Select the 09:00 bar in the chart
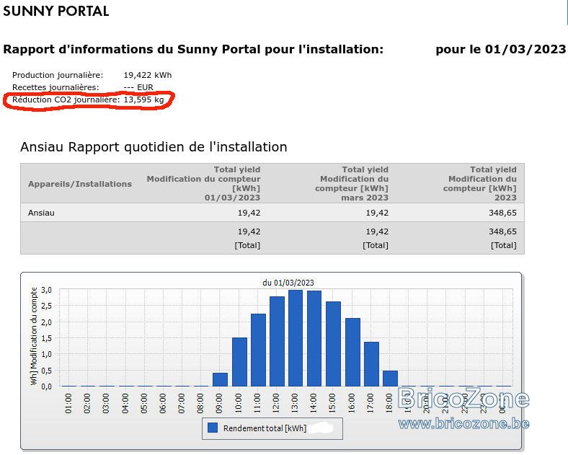This screenshot has height=455, width=568. click(220, 380)
